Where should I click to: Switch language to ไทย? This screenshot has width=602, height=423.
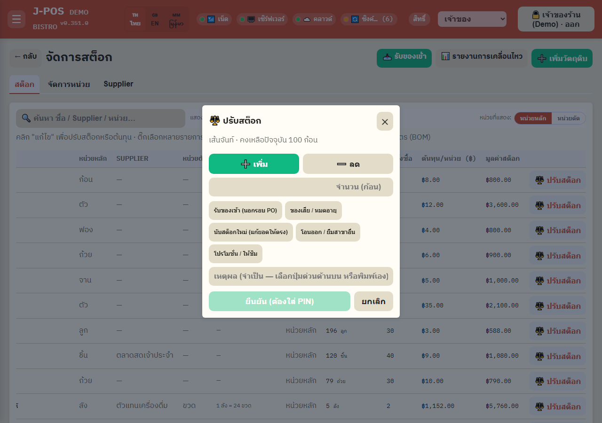(x=135, y=19)
